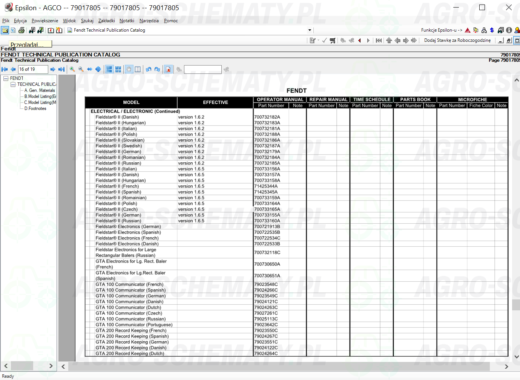This screenshot has height=380, width=520.
Task: Click the printer icon in the toolbar
Action: pos(21,30)
